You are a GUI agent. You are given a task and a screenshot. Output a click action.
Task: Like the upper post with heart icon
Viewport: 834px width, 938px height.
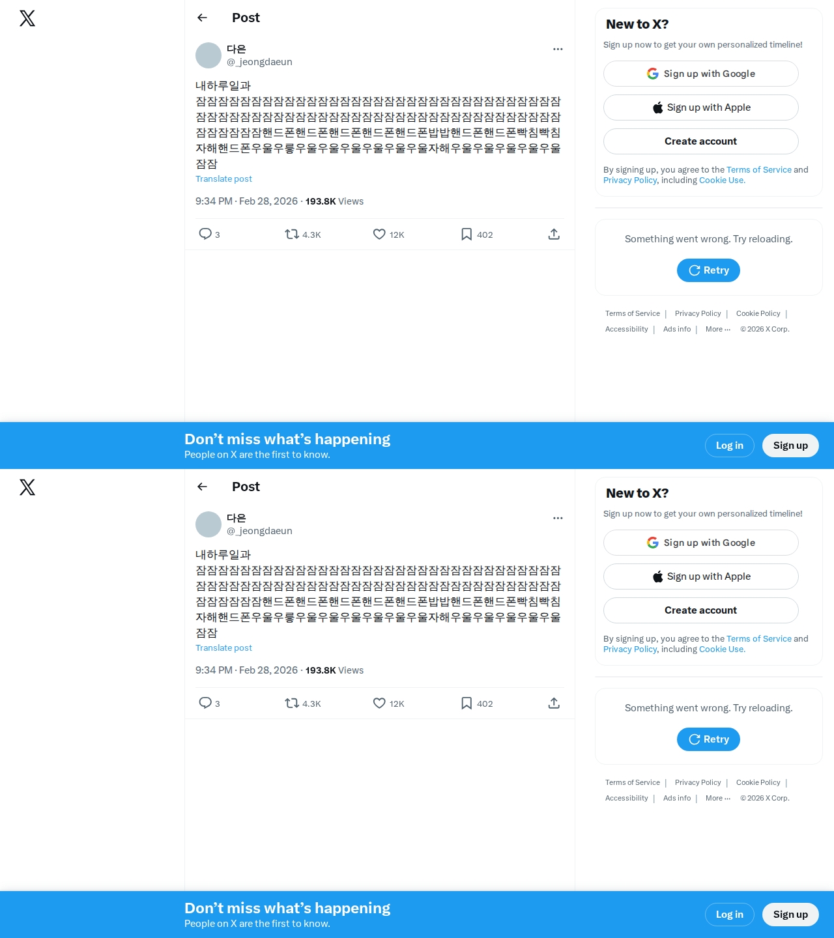pyautogui.click(x=379, y=234)
